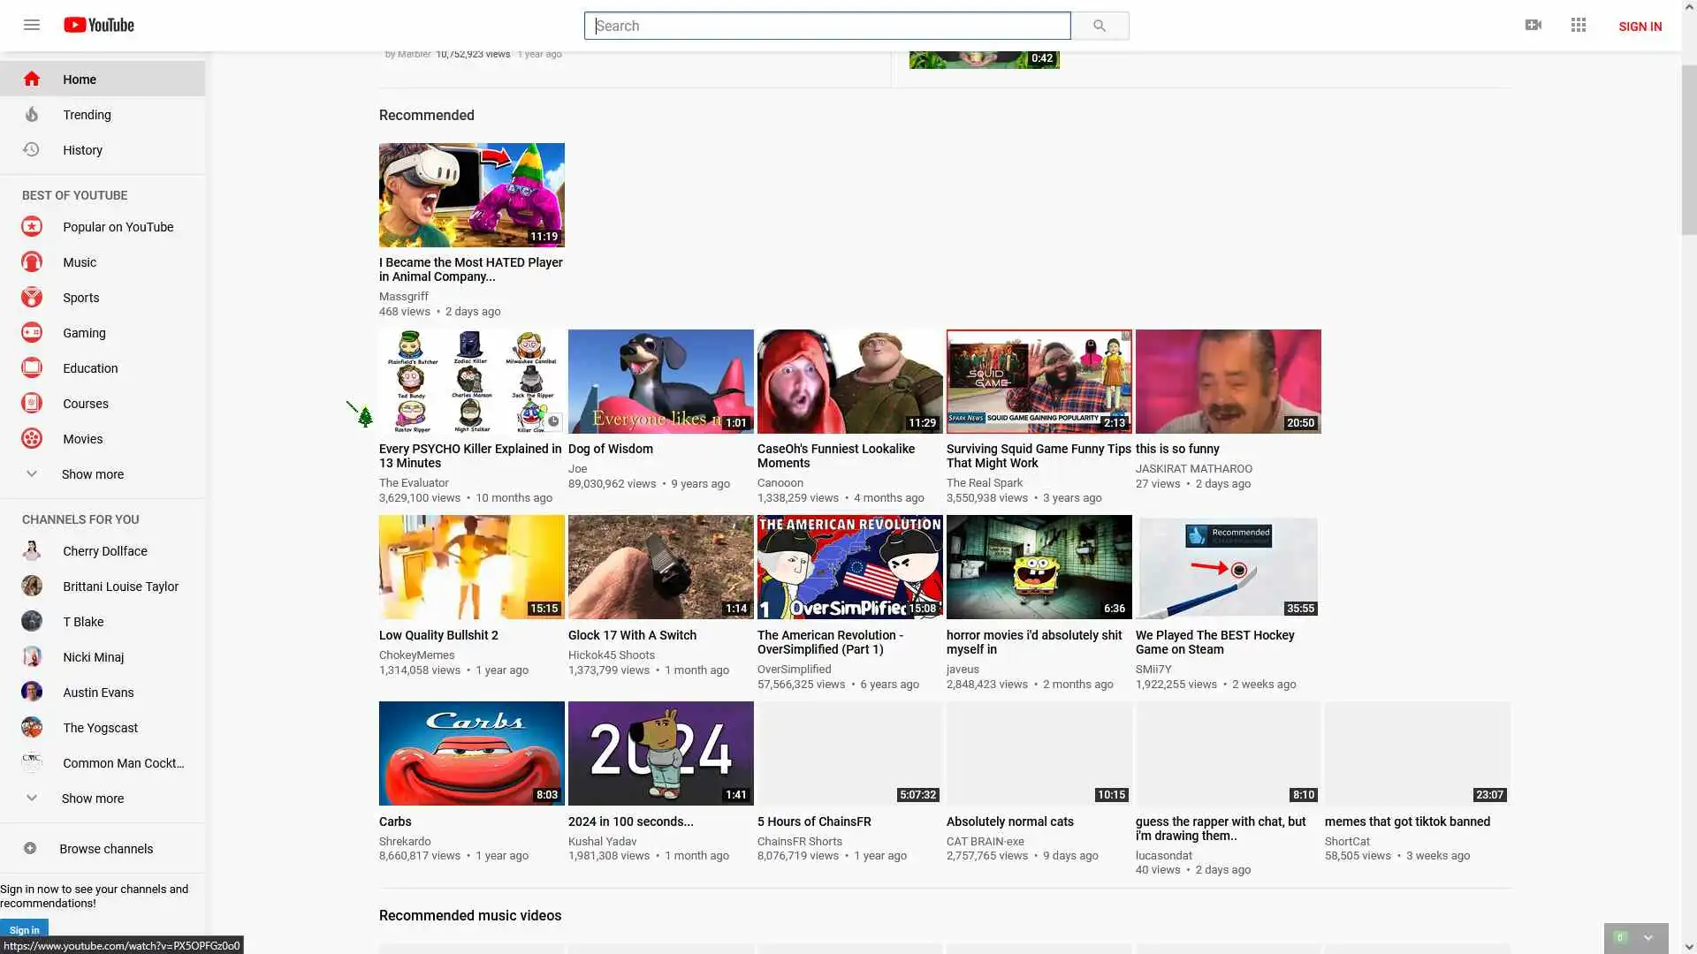This screenshot has height=954, width=1697.
Task: Open the bottom-right corner dropdown chevron
Action: coord(1648,938)
